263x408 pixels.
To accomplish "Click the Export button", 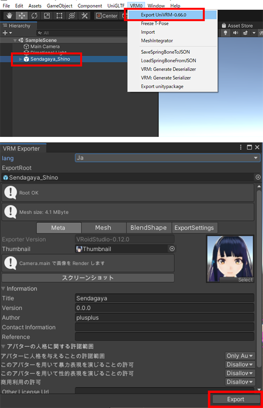I will [236, 399].
